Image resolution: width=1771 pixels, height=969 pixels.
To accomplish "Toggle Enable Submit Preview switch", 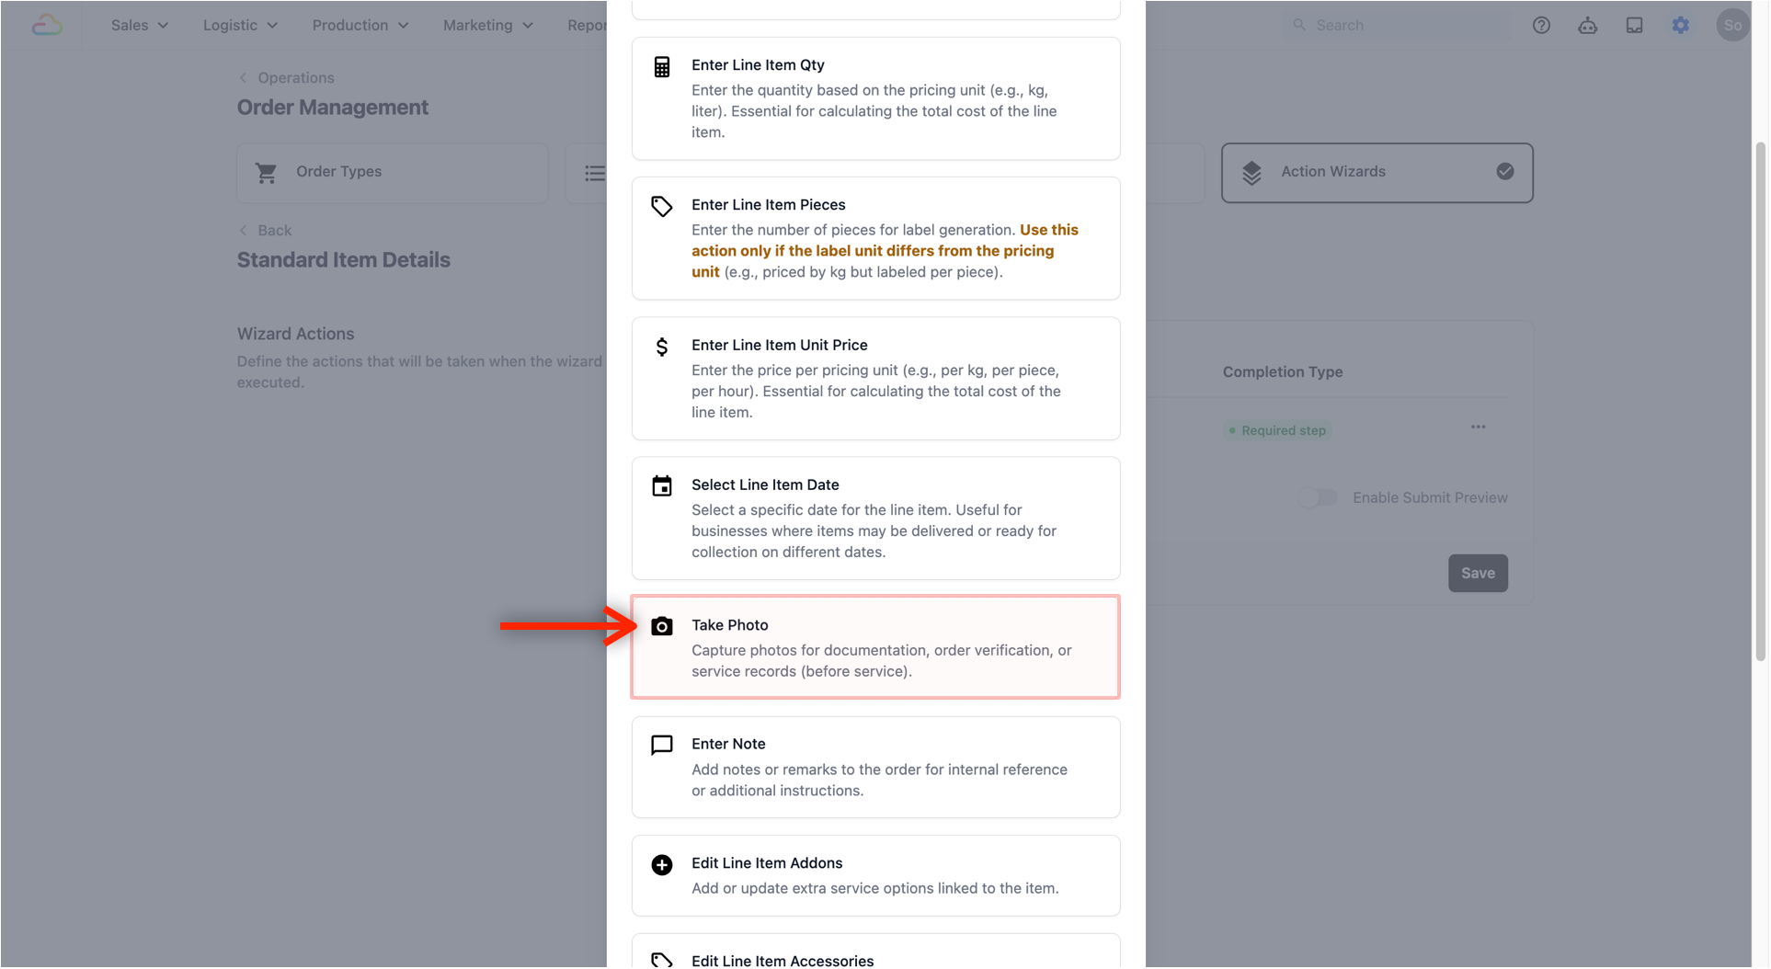I will (x=1318, y=497).
